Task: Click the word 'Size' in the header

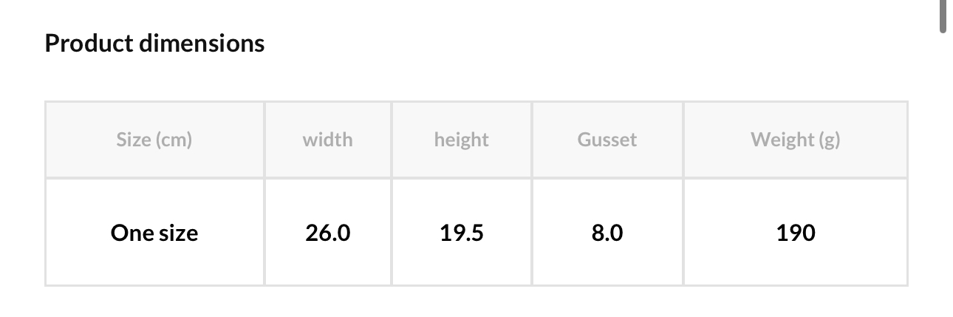Action: 133,140
